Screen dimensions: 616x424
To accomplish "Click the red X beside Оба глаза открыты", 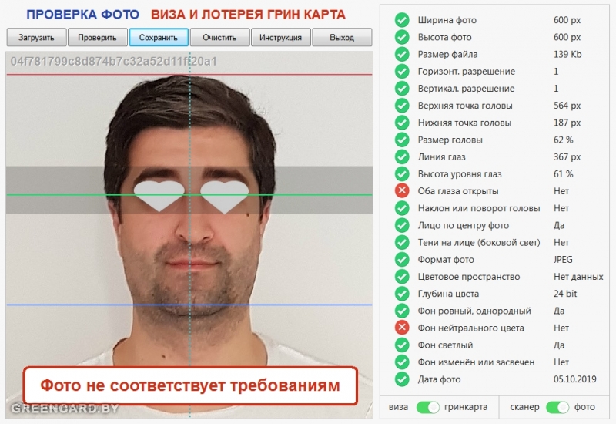I will pos(402,190).
